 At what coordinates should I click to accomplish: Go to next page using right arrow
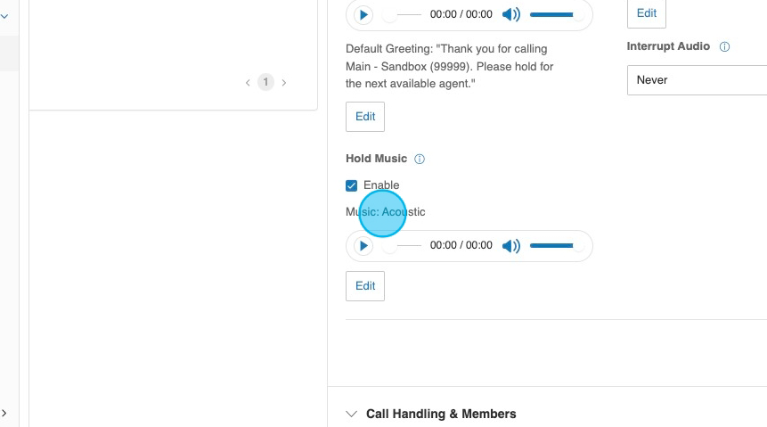pos(284,83)
